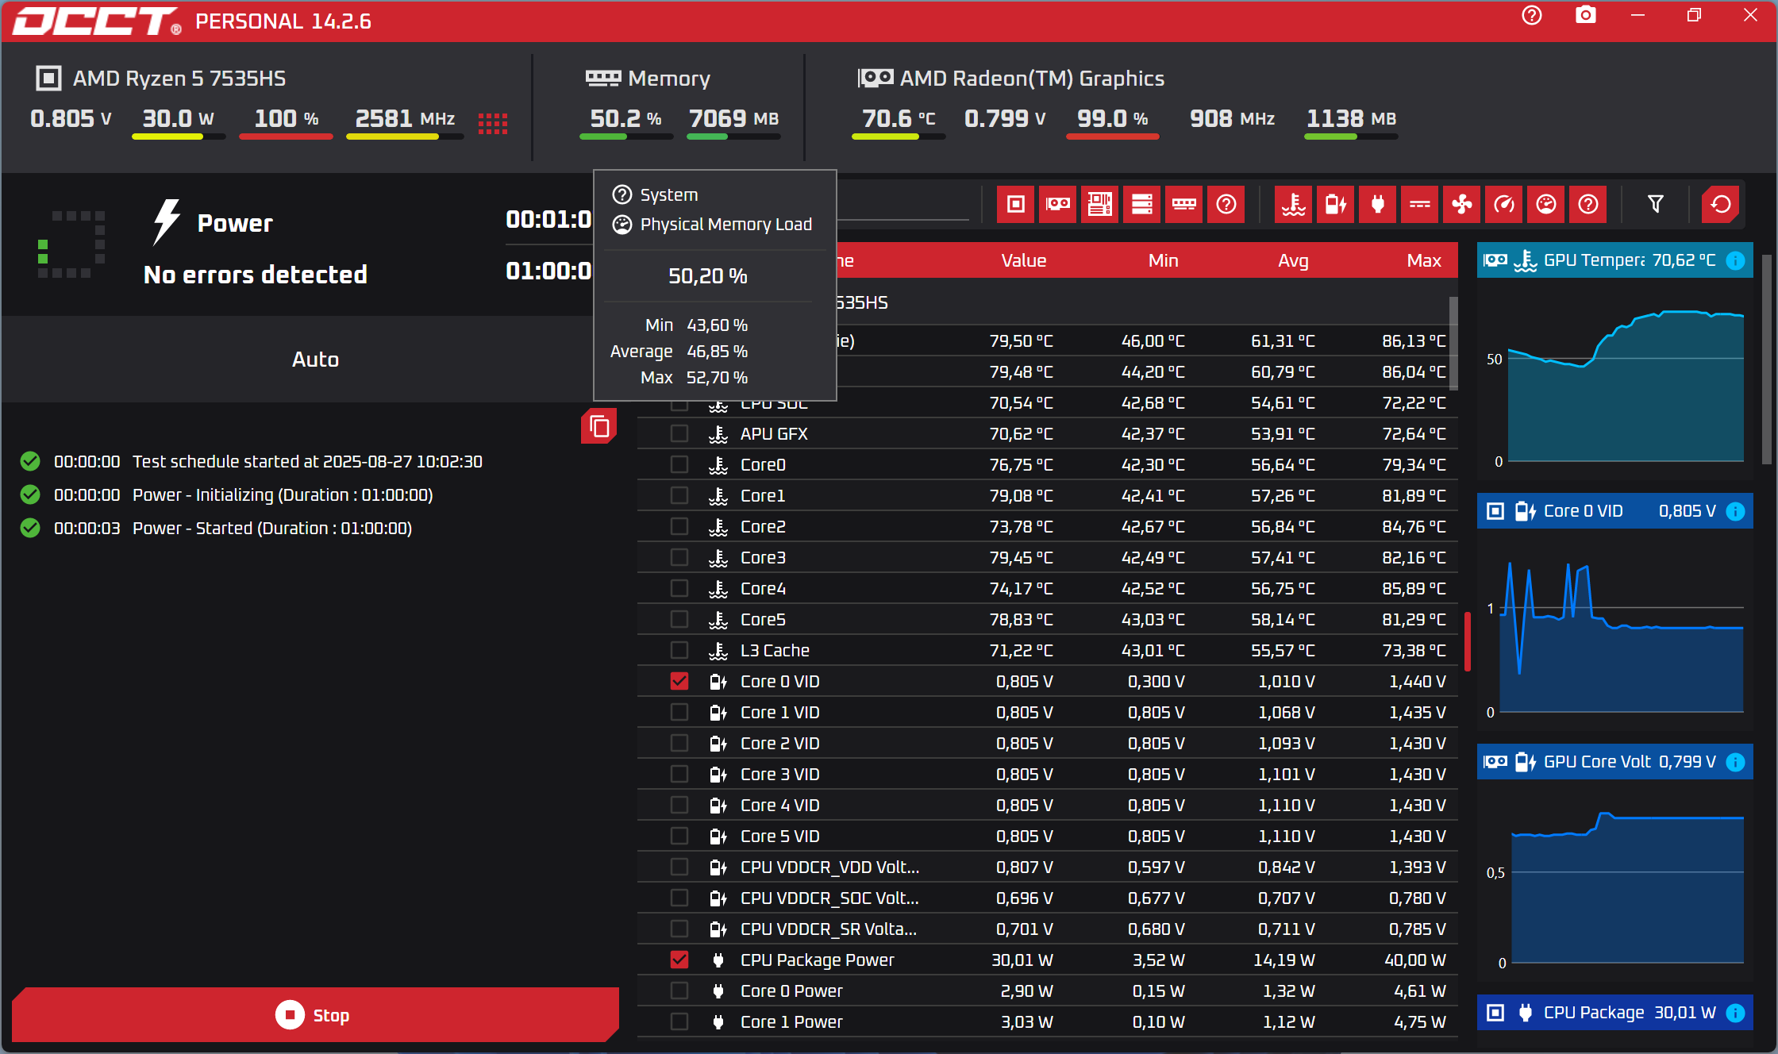Toggle the fan sensors filter icon
Image resolution: width=1778 pixels, height=1054 pixels.
(x=1461, y=205)
